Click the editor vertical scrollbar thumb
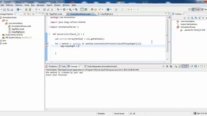This screenshot has height=116, width=207. point(167,35)
